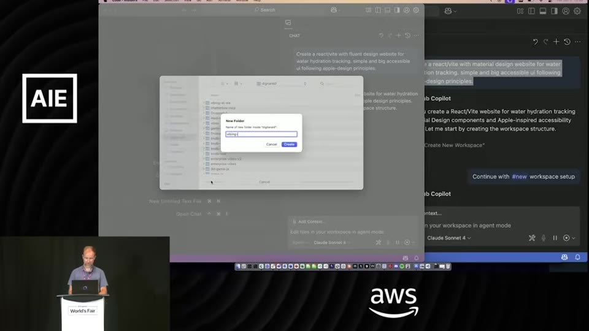Open Copilot icon in left window title bar
Screen dimensions: 589x331
[334, 10]
